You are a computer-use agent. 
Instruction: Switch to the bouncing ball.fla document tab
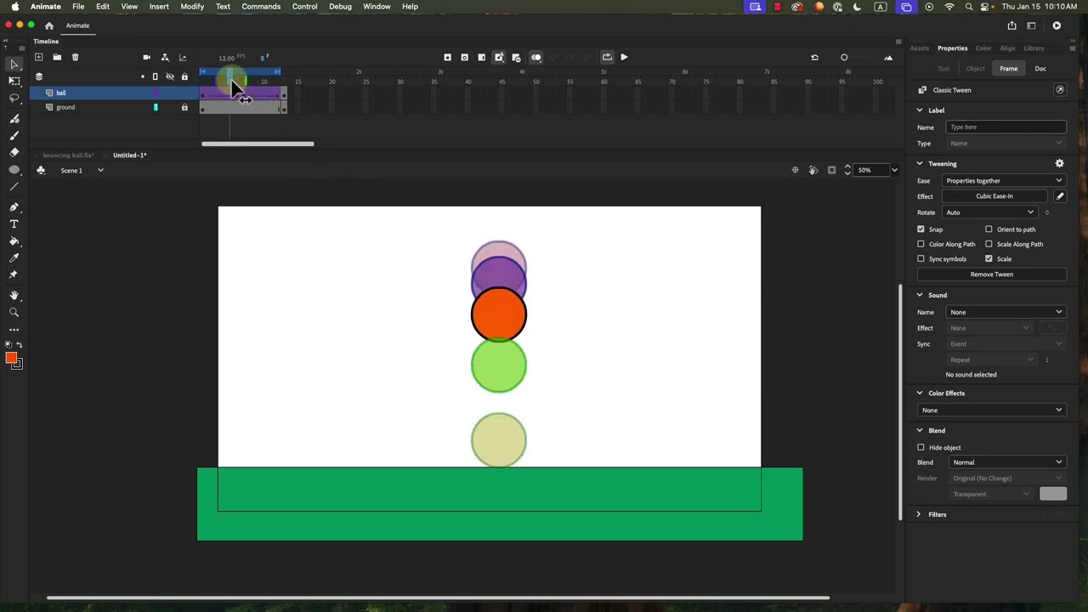[x=68, y=156]
